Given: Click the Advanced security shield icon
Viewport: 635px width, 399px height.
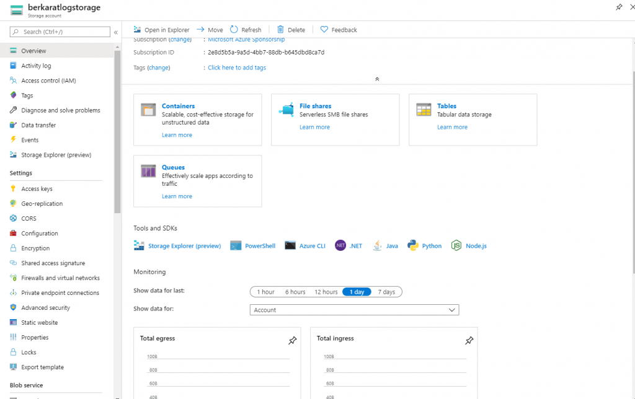Looking at the screenshot, I should (x=14, y=307).
